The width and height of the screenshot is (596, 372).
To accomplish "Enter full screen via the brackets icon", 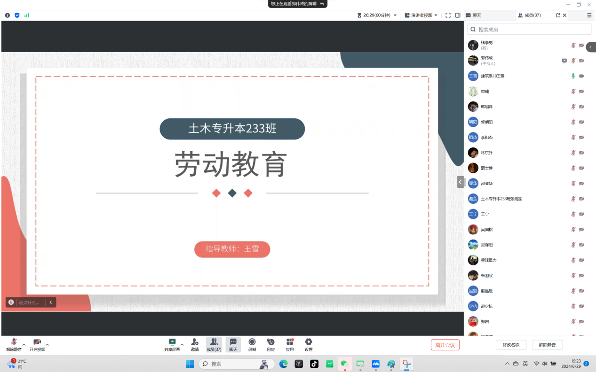I will (448, 15).
